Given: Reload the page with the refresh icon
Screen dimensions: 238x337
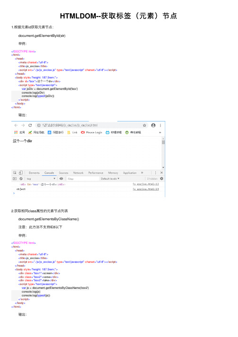Looking at the screenshot, I should (x=30, y=125).
